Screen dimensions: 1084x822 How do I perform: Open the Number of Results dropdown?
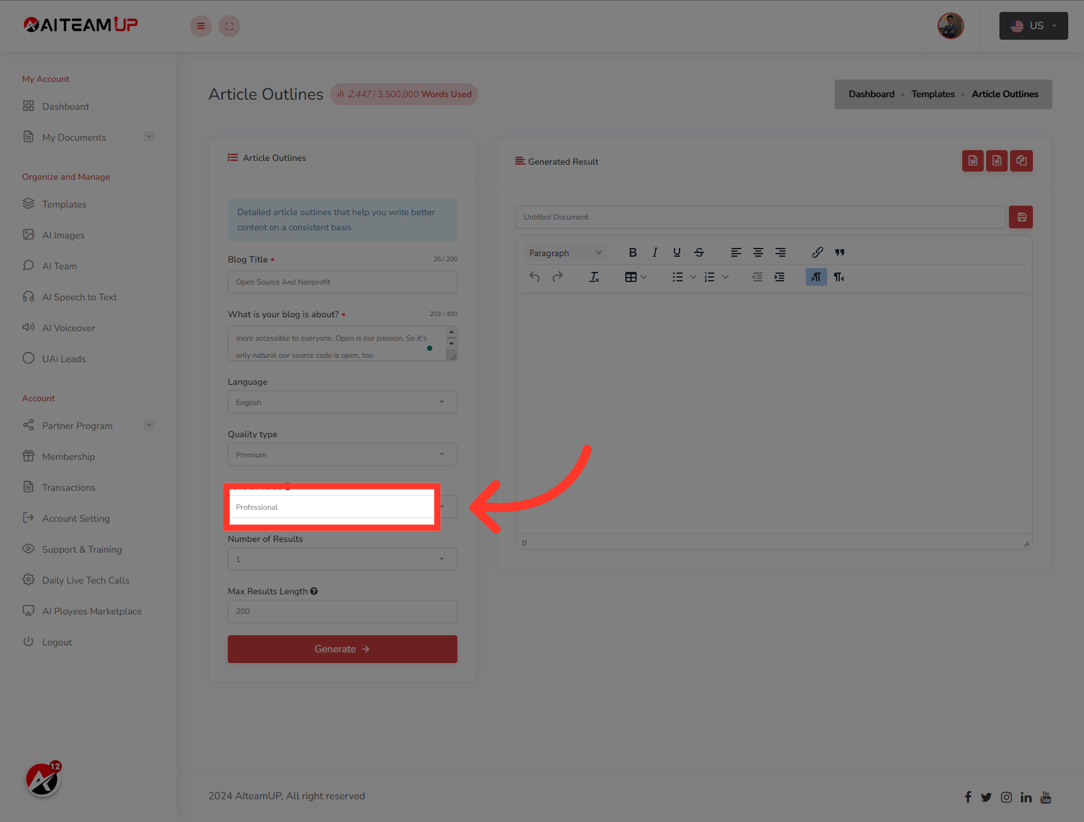pos(343,559)
